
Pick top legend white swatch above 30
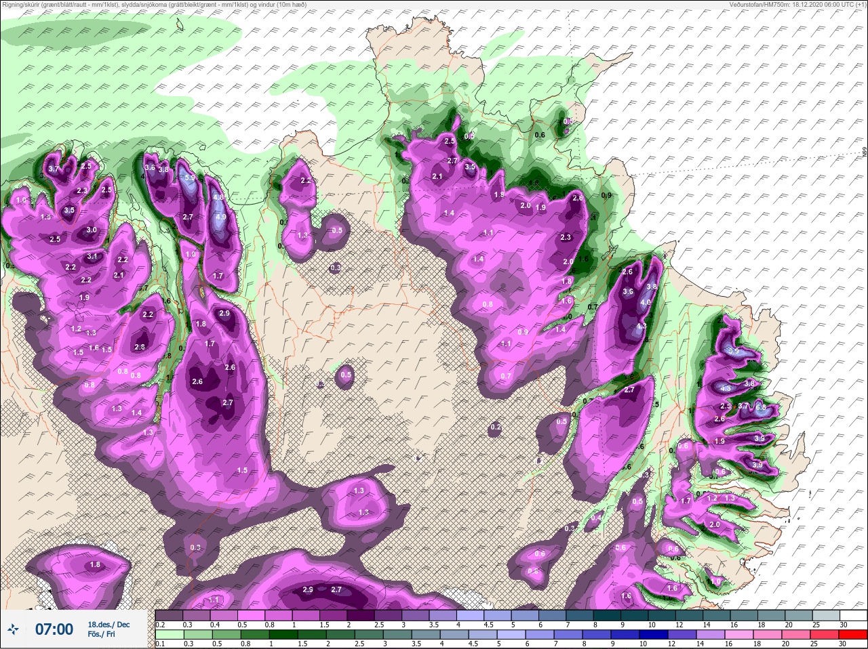point(854,614)
